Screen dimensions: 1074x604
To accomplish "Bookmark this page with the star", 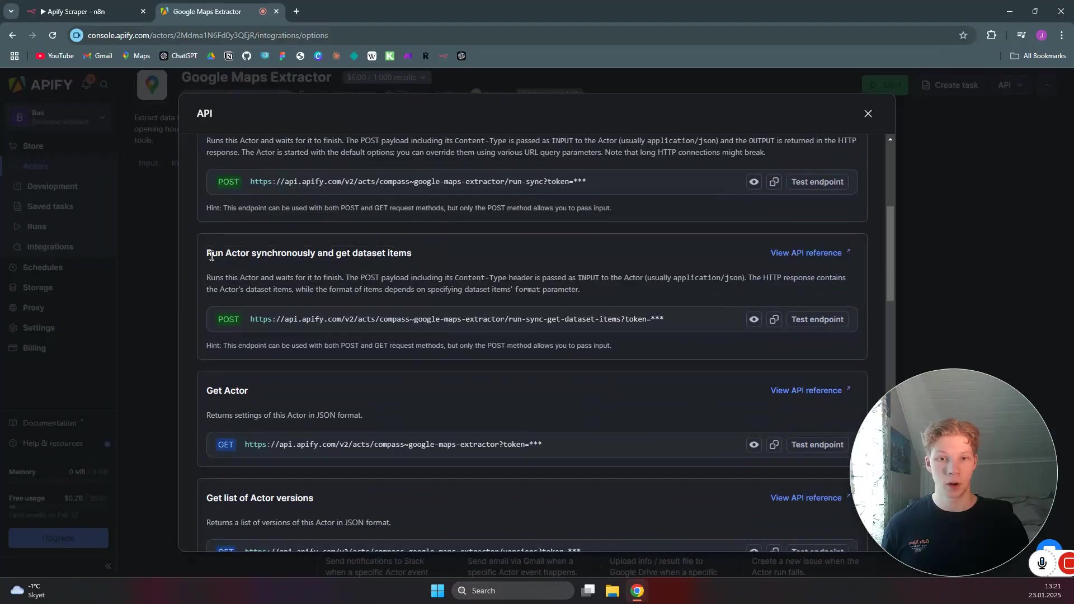I will 963,35.
